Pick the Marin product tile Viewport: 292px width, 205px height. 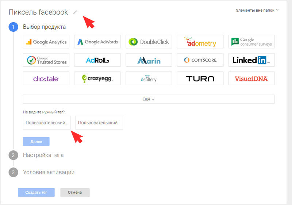tap(149, 60)
